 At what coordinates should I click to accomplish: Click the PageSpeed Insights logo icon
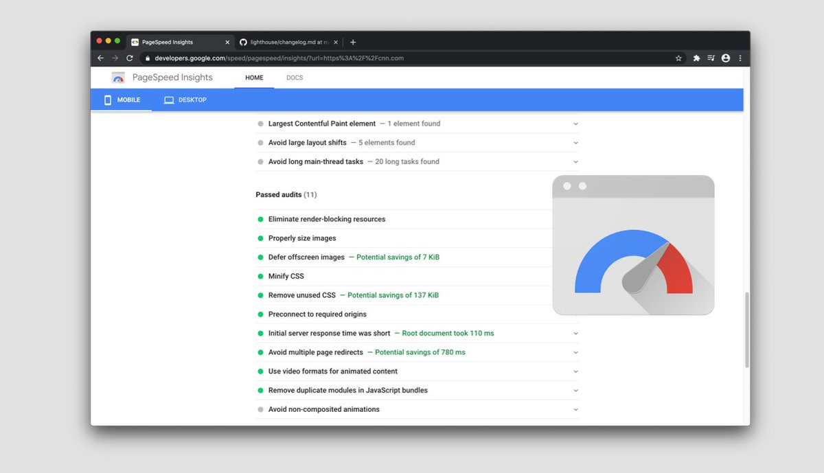[118, 78]
